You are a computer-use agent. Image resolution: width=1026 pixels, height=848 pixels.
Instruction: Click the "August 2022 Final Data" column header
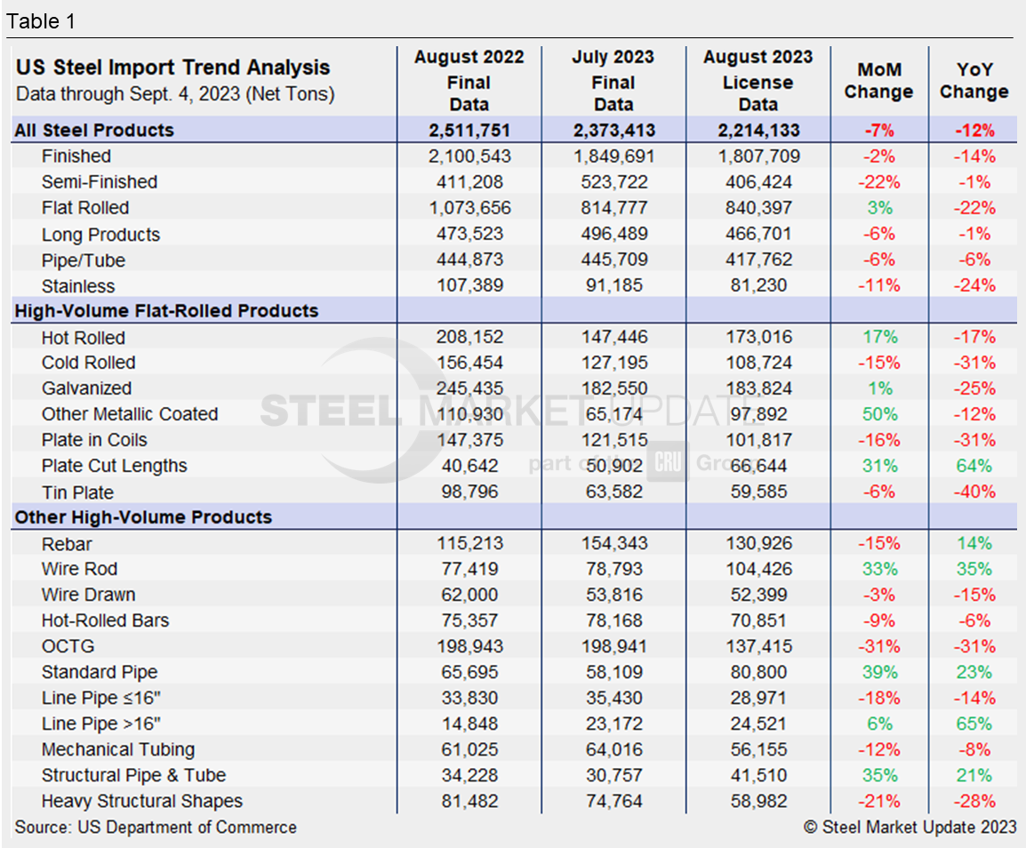[x=469, y=81]
